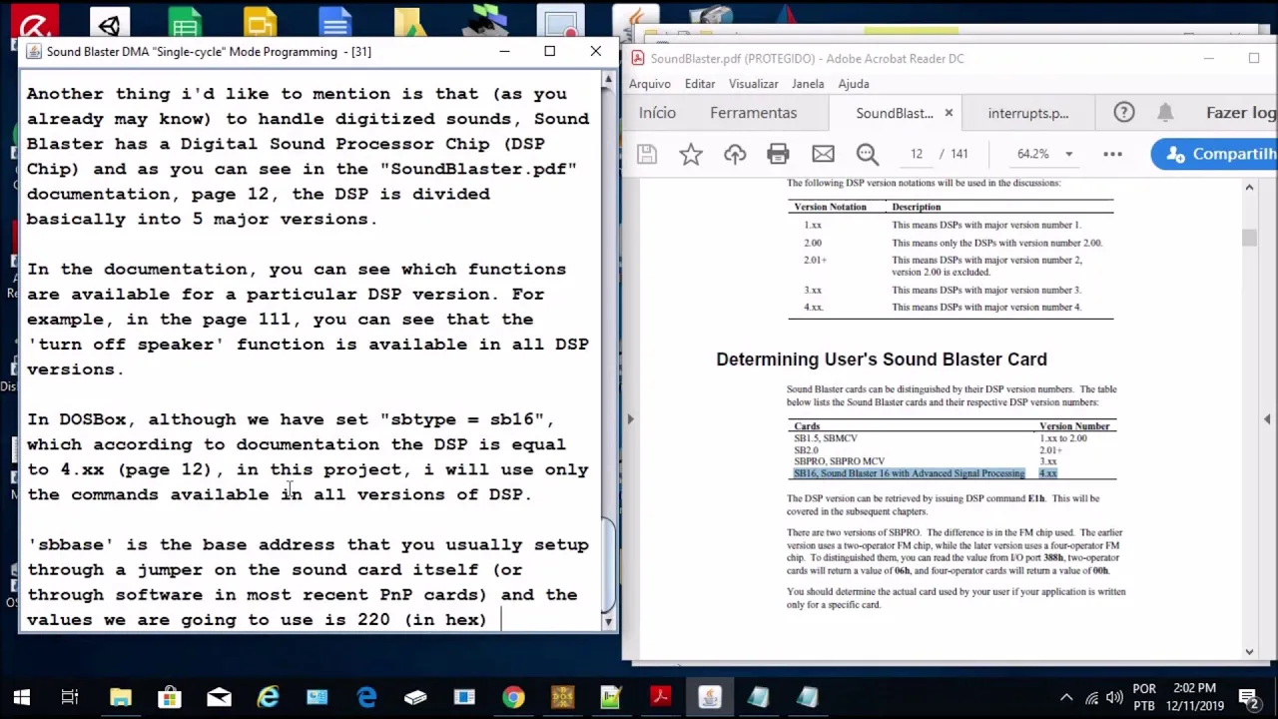Click Acrobat vertical scrollbar down arrow

(1249, 651)
